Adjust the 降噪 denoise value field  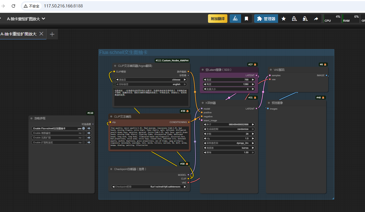pyautogui.click(x=229, y=152)
